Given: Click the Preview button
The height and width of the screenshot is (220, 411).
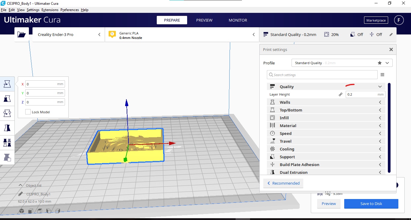Looking at the screenshot, I should (x=329, y=204).
